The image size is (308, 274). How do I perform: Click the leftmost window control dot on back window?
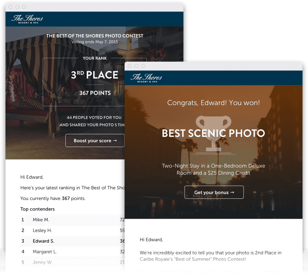tap(10, 7)
